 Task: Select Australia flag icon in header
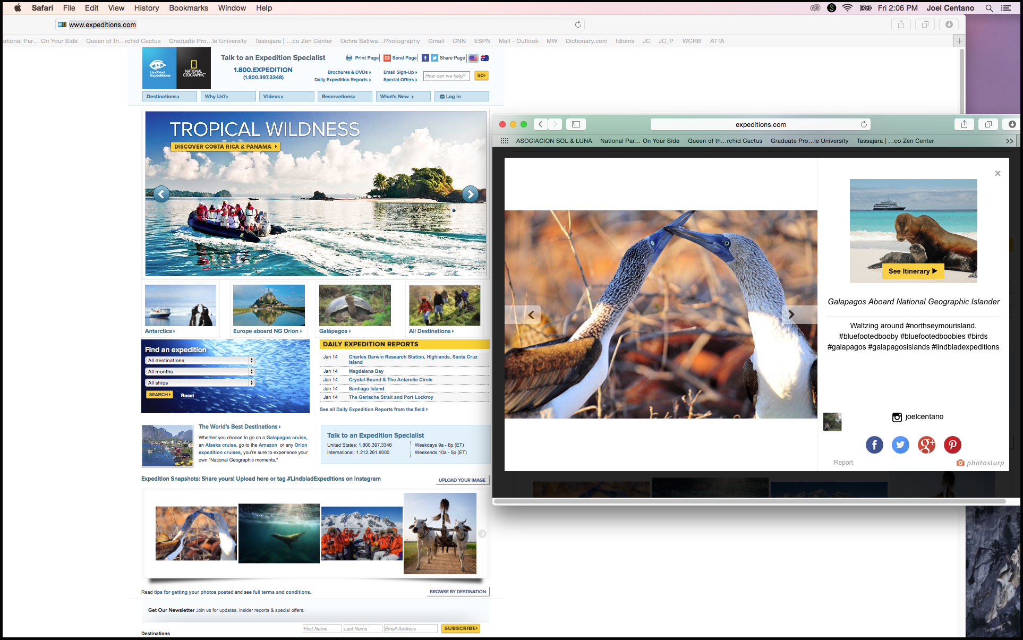click(x=484, y=58)
